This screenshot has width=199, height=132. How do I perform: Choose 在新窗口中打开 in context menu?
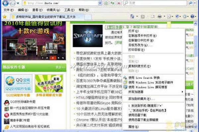(x=153, y=40)
